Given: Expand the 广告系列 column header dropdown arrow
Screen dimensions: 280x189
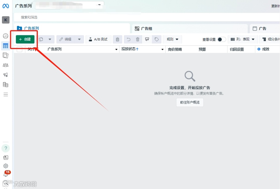Looking at the screenshot, I should pos(116,49).
